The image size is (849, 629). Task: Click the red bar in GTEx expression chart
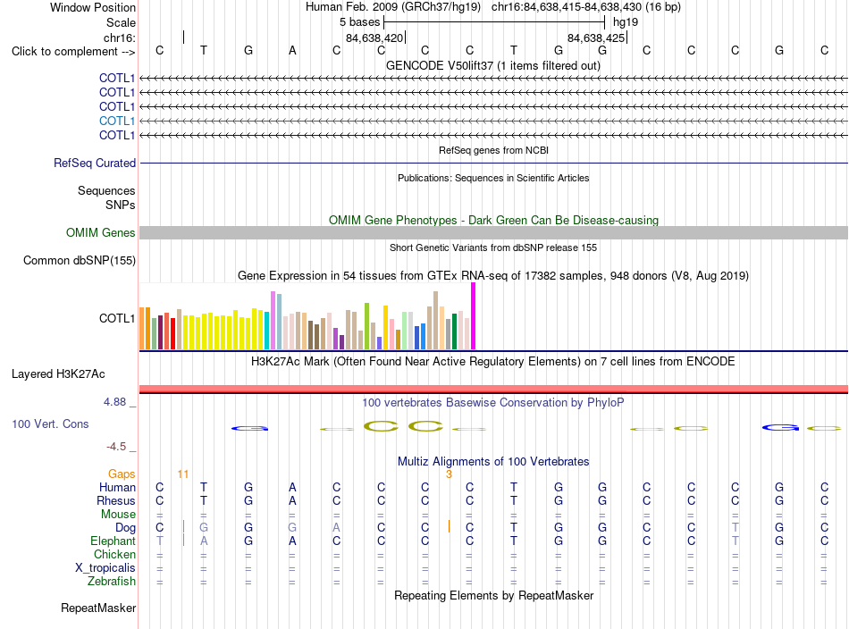click(x=172, y=334)
